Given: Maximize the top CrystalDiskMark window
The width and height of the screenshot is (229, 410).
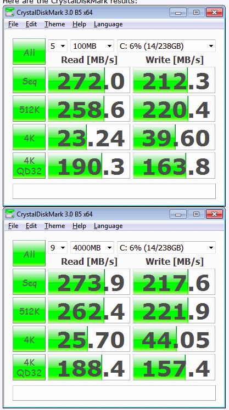Looking at the screenshot, I should 196,12.
